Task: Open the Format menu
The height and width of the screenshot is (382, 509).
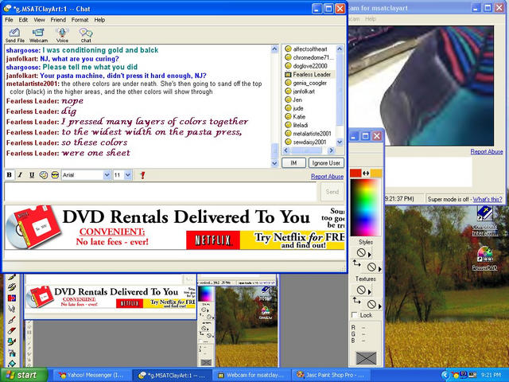Action: (x=80, y=20)
